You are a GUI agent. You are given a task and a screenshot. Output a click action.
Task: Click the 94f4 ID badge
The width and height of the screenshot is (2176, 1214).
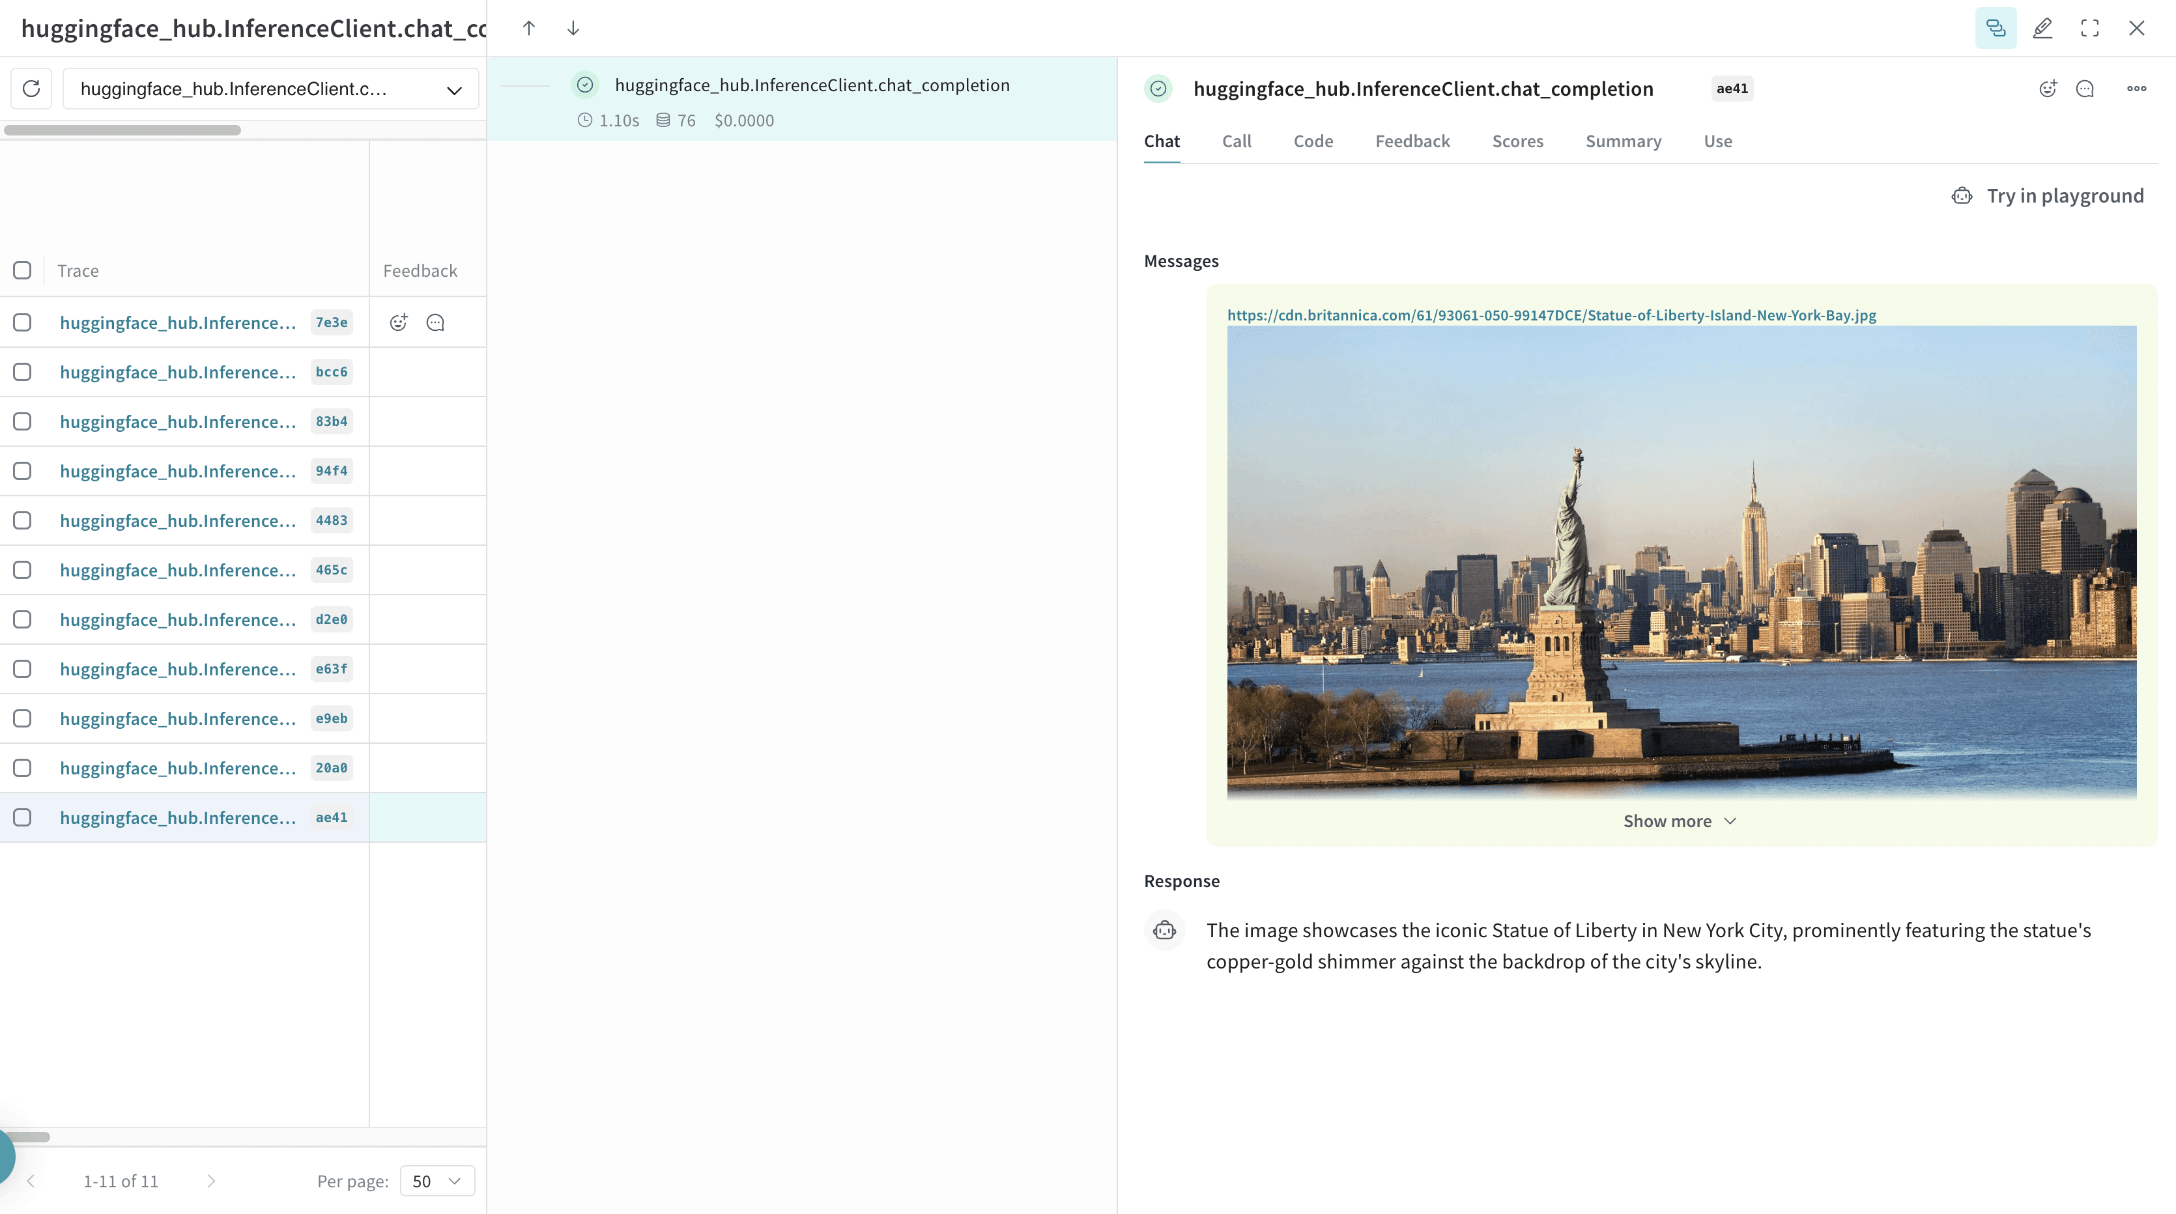[331, 471]
